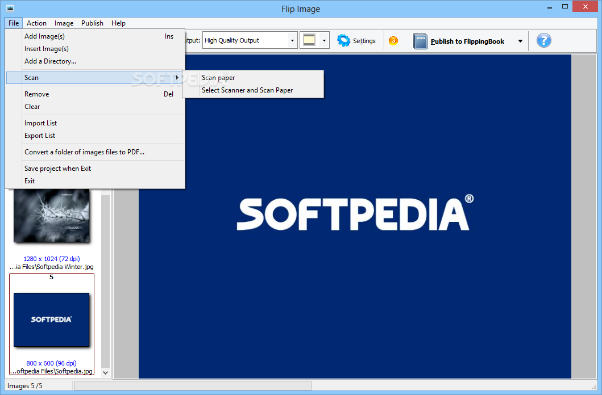
Task: Choose Export List menu entry
Action: coord(95,136)
